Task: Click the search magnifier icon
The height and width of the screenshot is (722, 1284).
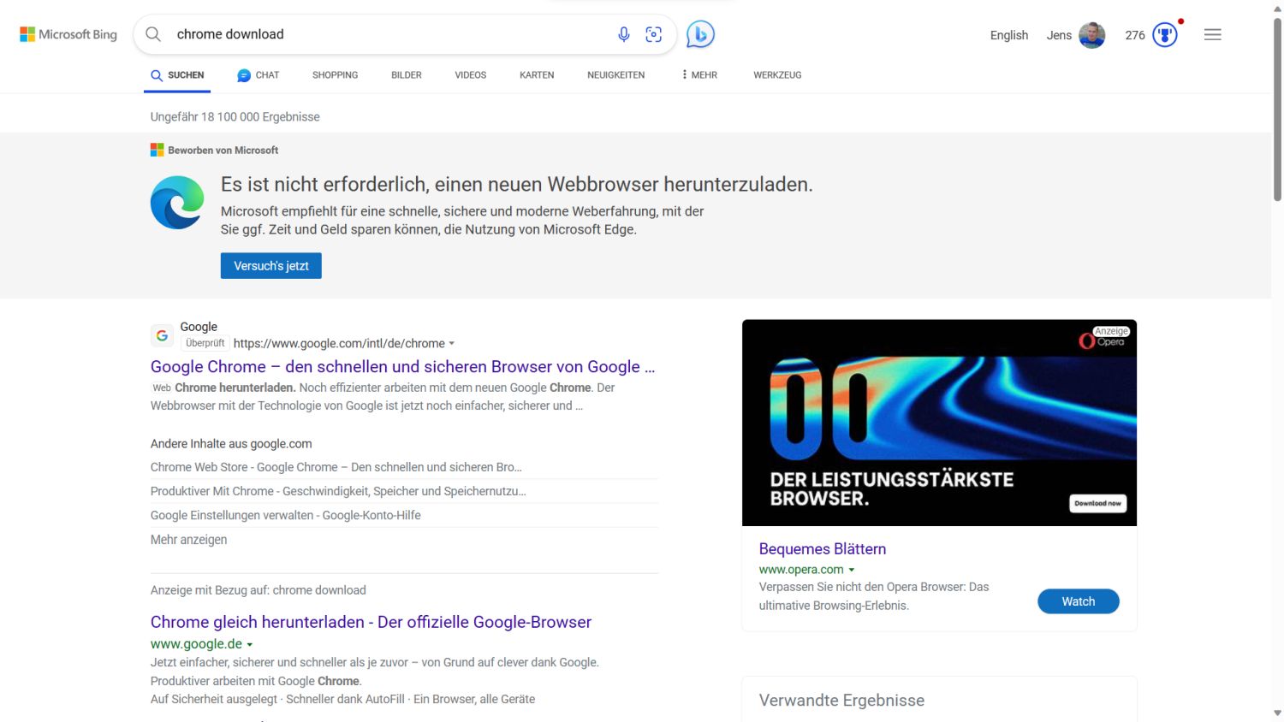Action: click(x=153, y=34)
